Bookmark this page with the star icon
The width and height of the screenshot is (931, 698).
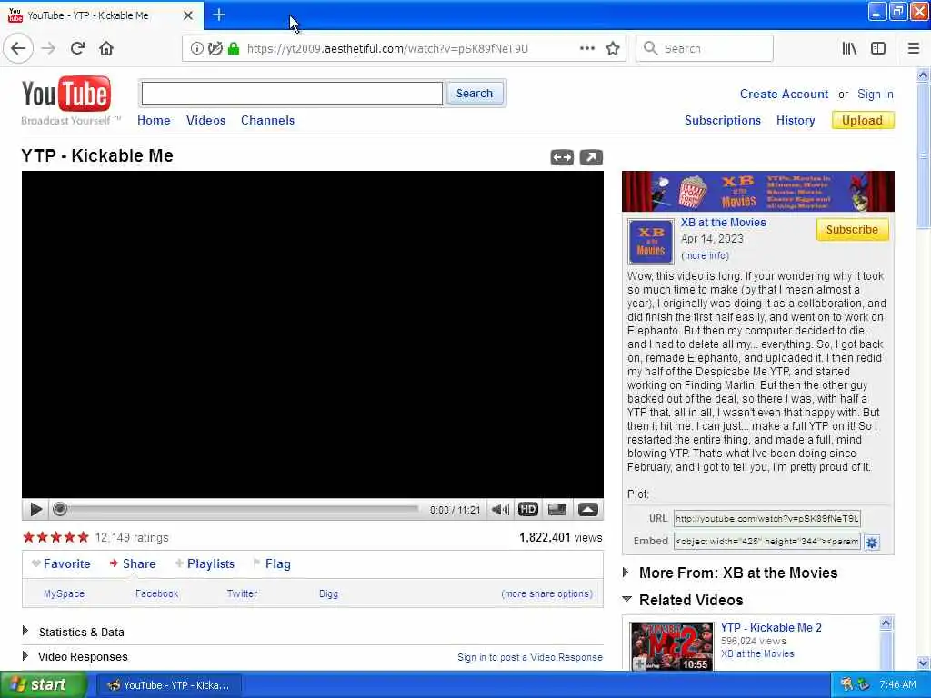coord(613,49)
